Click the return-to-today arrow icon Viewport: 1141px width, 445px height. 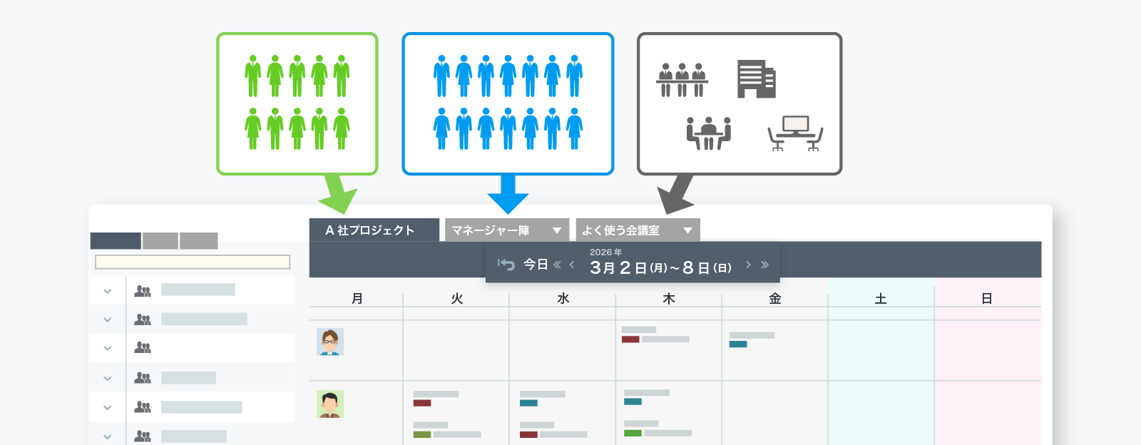tap(506, 265)
